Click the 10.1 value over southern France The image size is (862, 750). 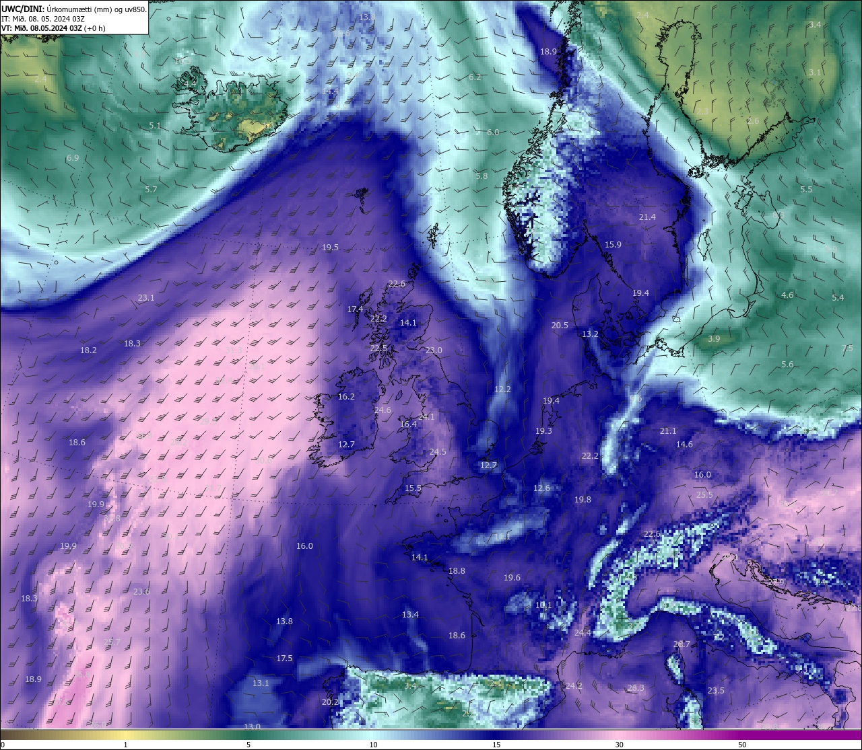click(543, 605)
